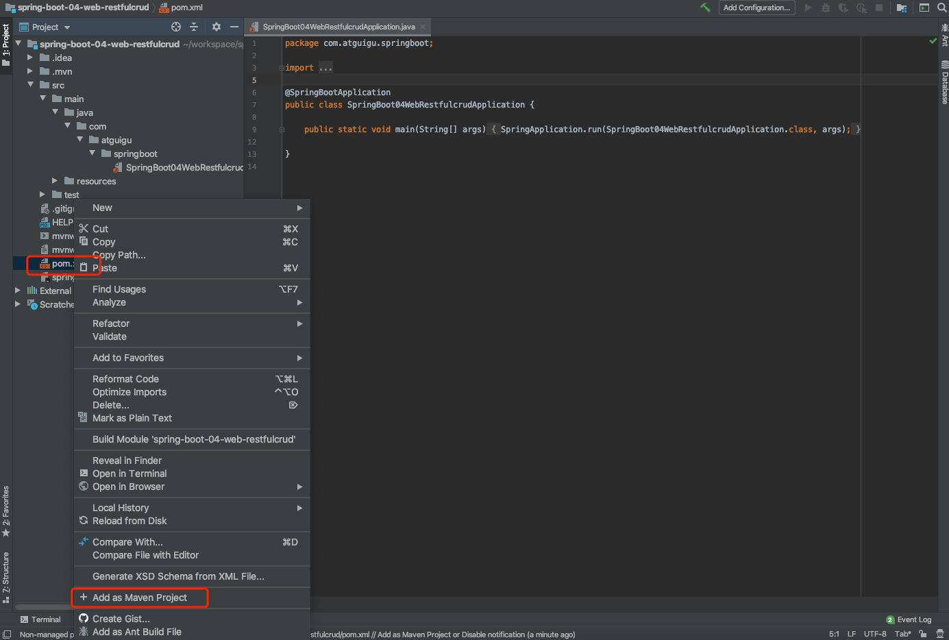Open the Terminal tool window at the bottom

point(42,619)
